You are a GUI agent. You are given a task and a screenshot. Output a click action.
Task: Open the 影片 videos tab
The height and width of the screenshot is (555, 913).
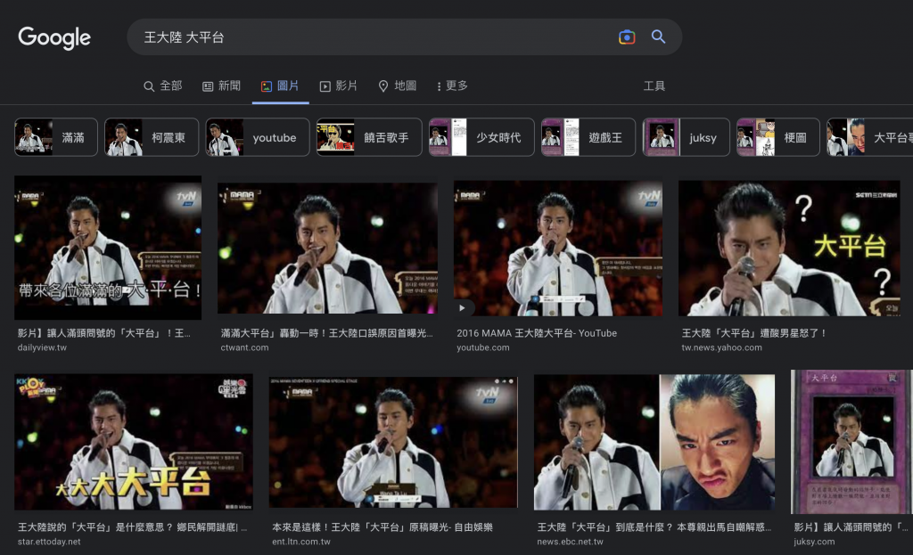338,86
